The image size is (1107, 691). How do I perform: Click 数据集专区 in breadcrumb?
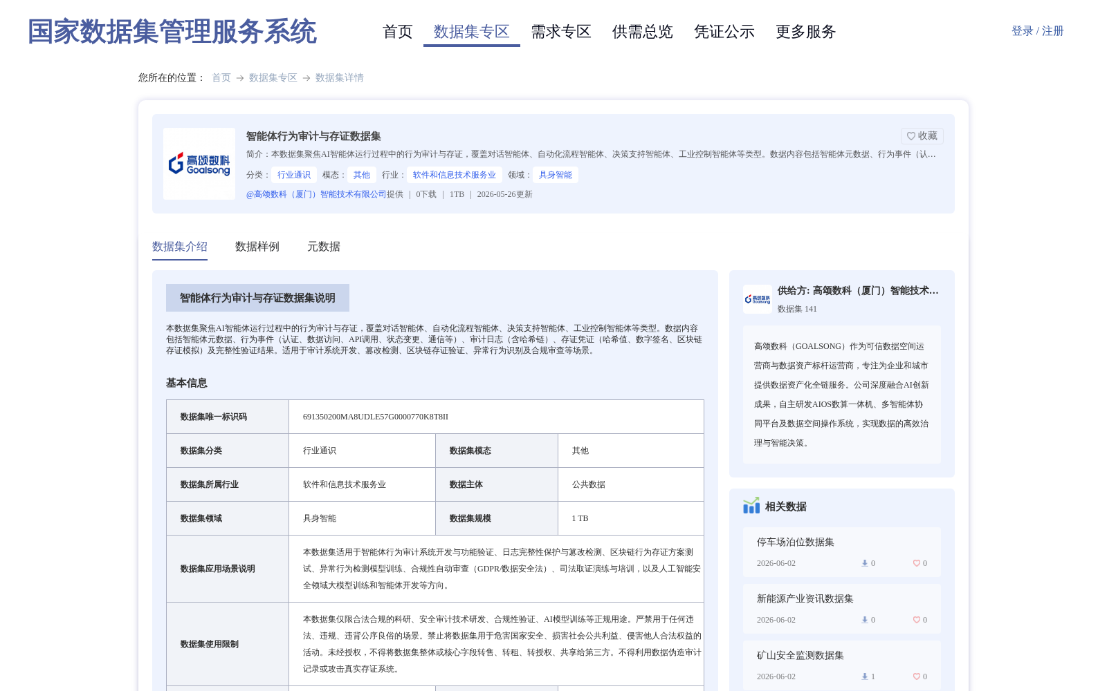(273, 78)
